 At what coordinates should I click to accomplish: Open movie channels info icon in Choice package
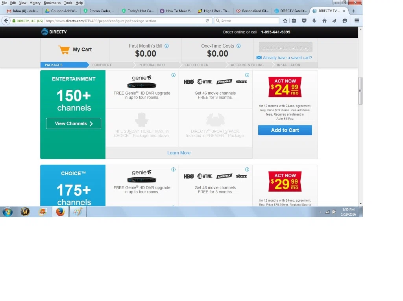pos(247,169)
